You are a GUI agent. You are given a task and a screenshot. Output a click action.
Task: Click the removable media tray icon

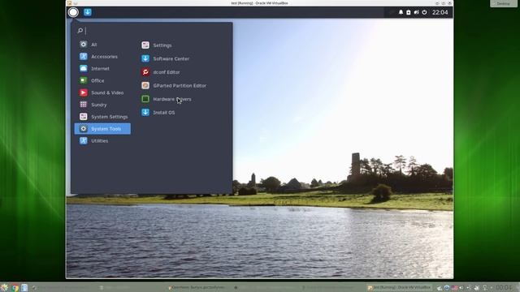click(409, 12)
